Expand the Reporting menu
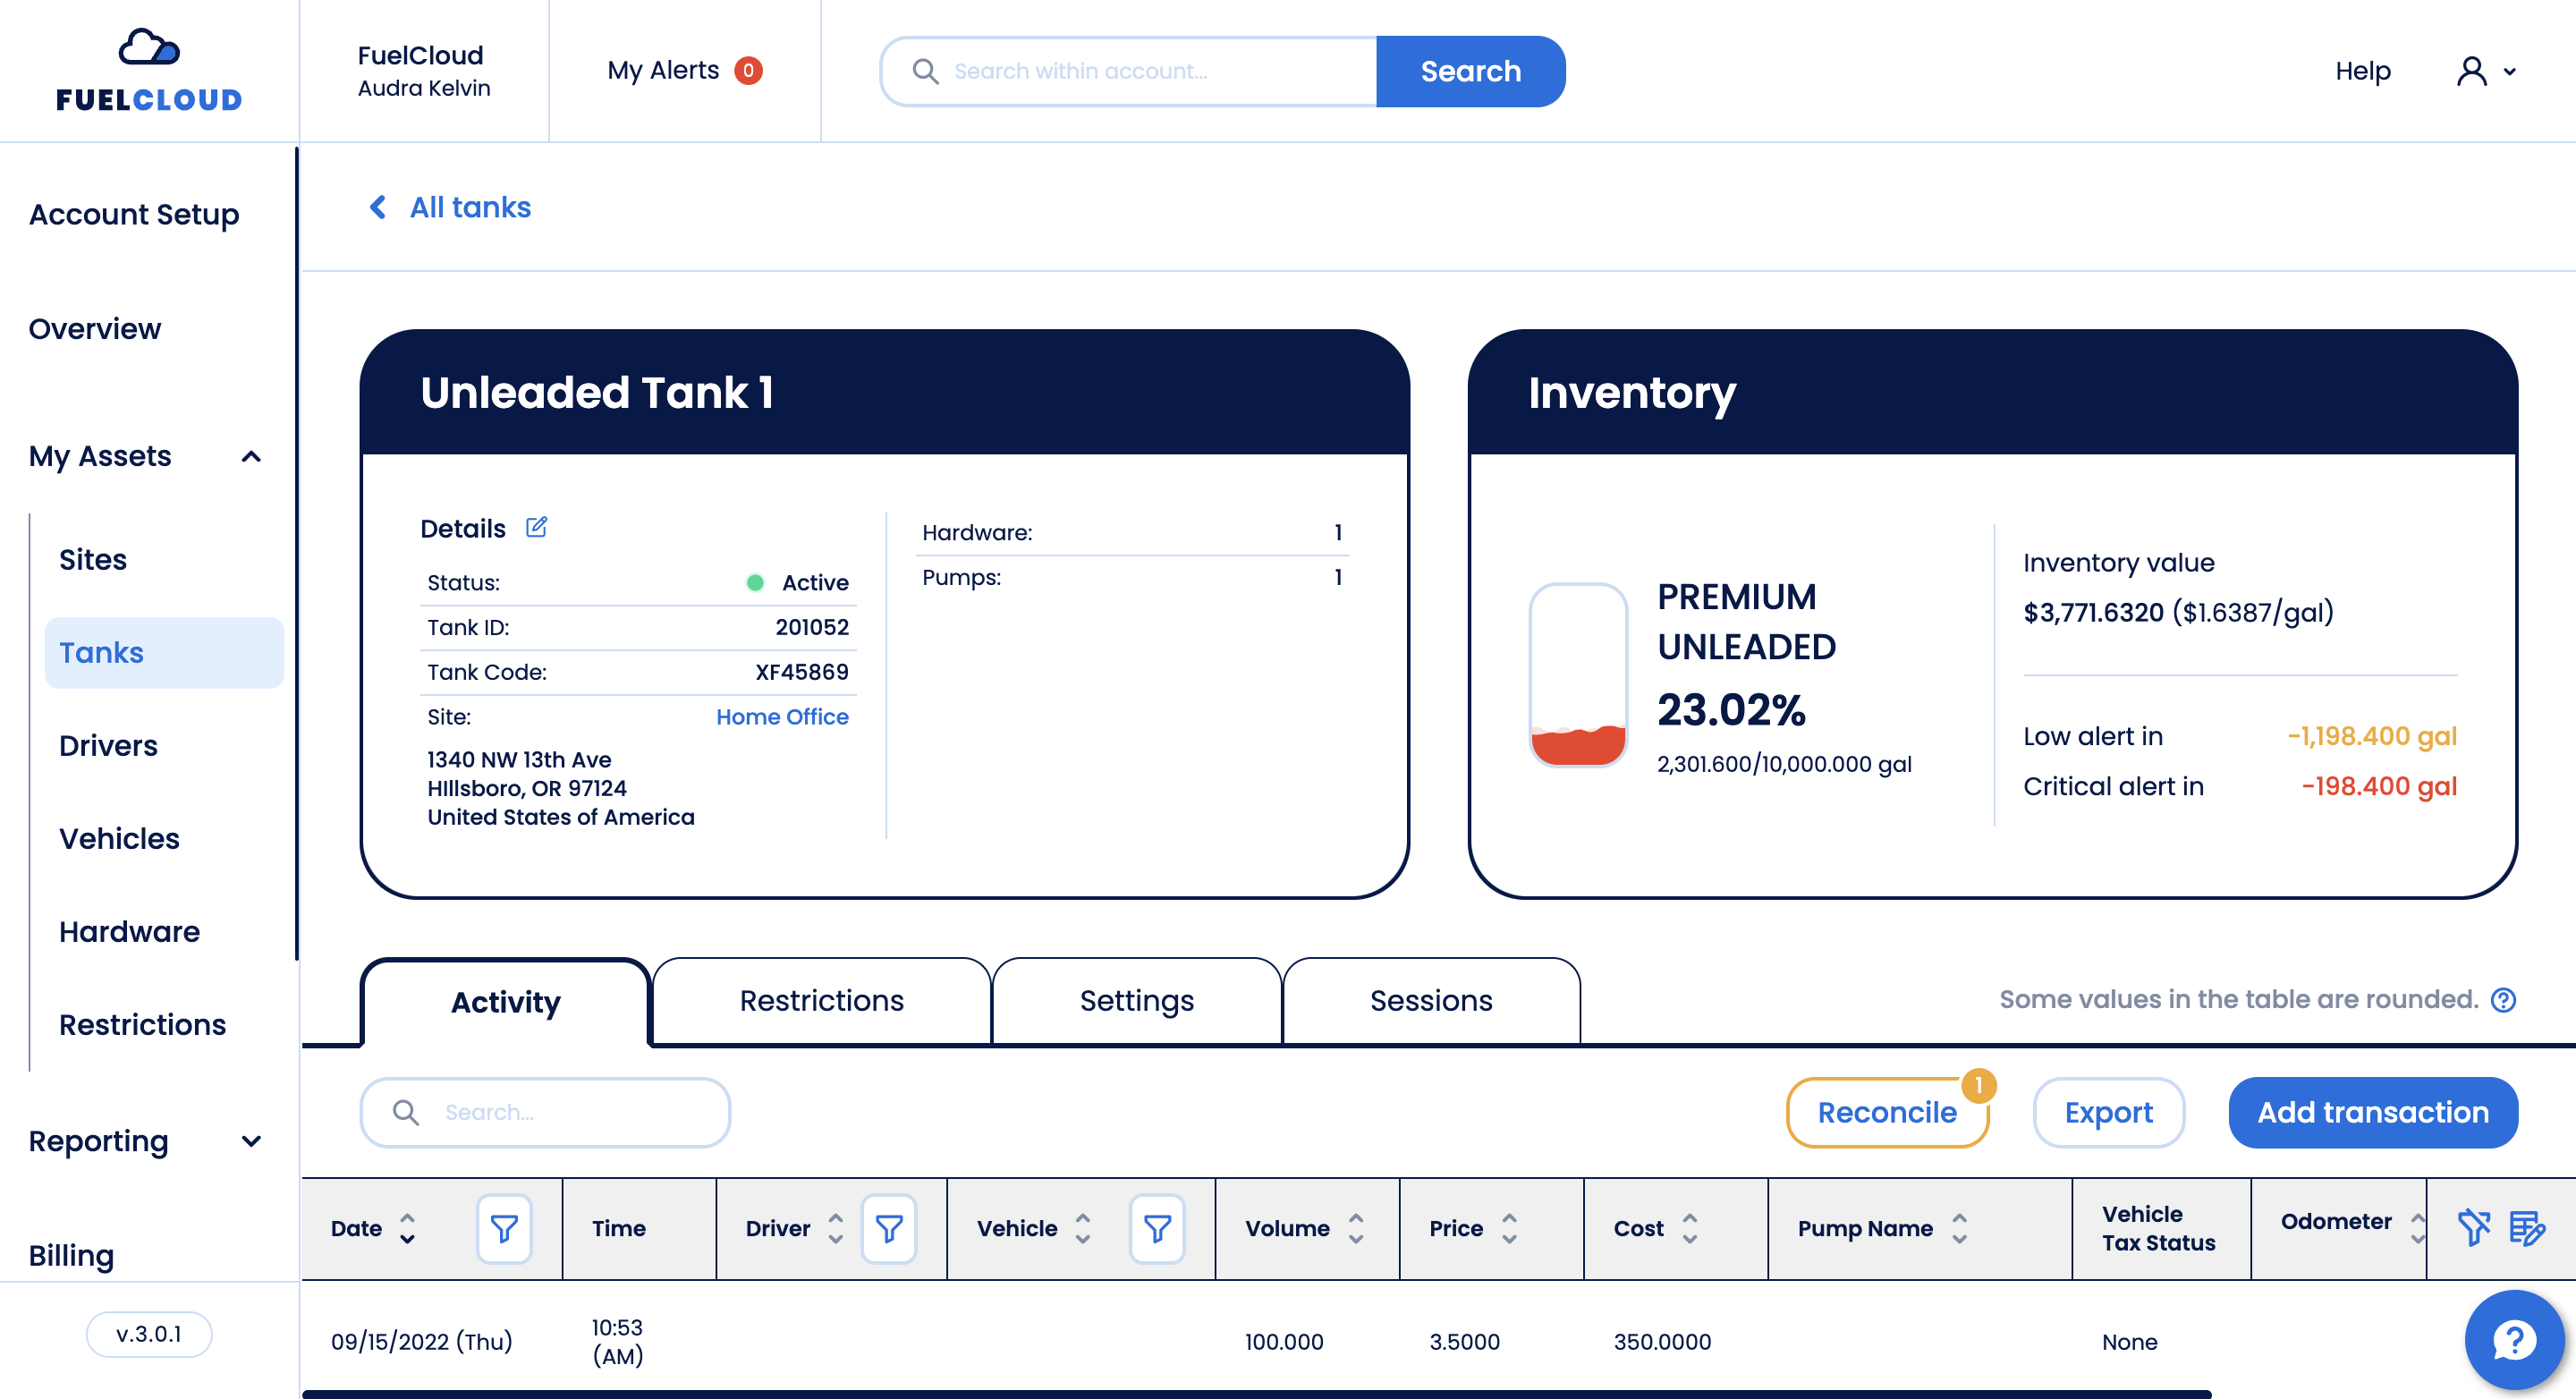The width and height of the screenshot is (2576, 1399). 251,1141
